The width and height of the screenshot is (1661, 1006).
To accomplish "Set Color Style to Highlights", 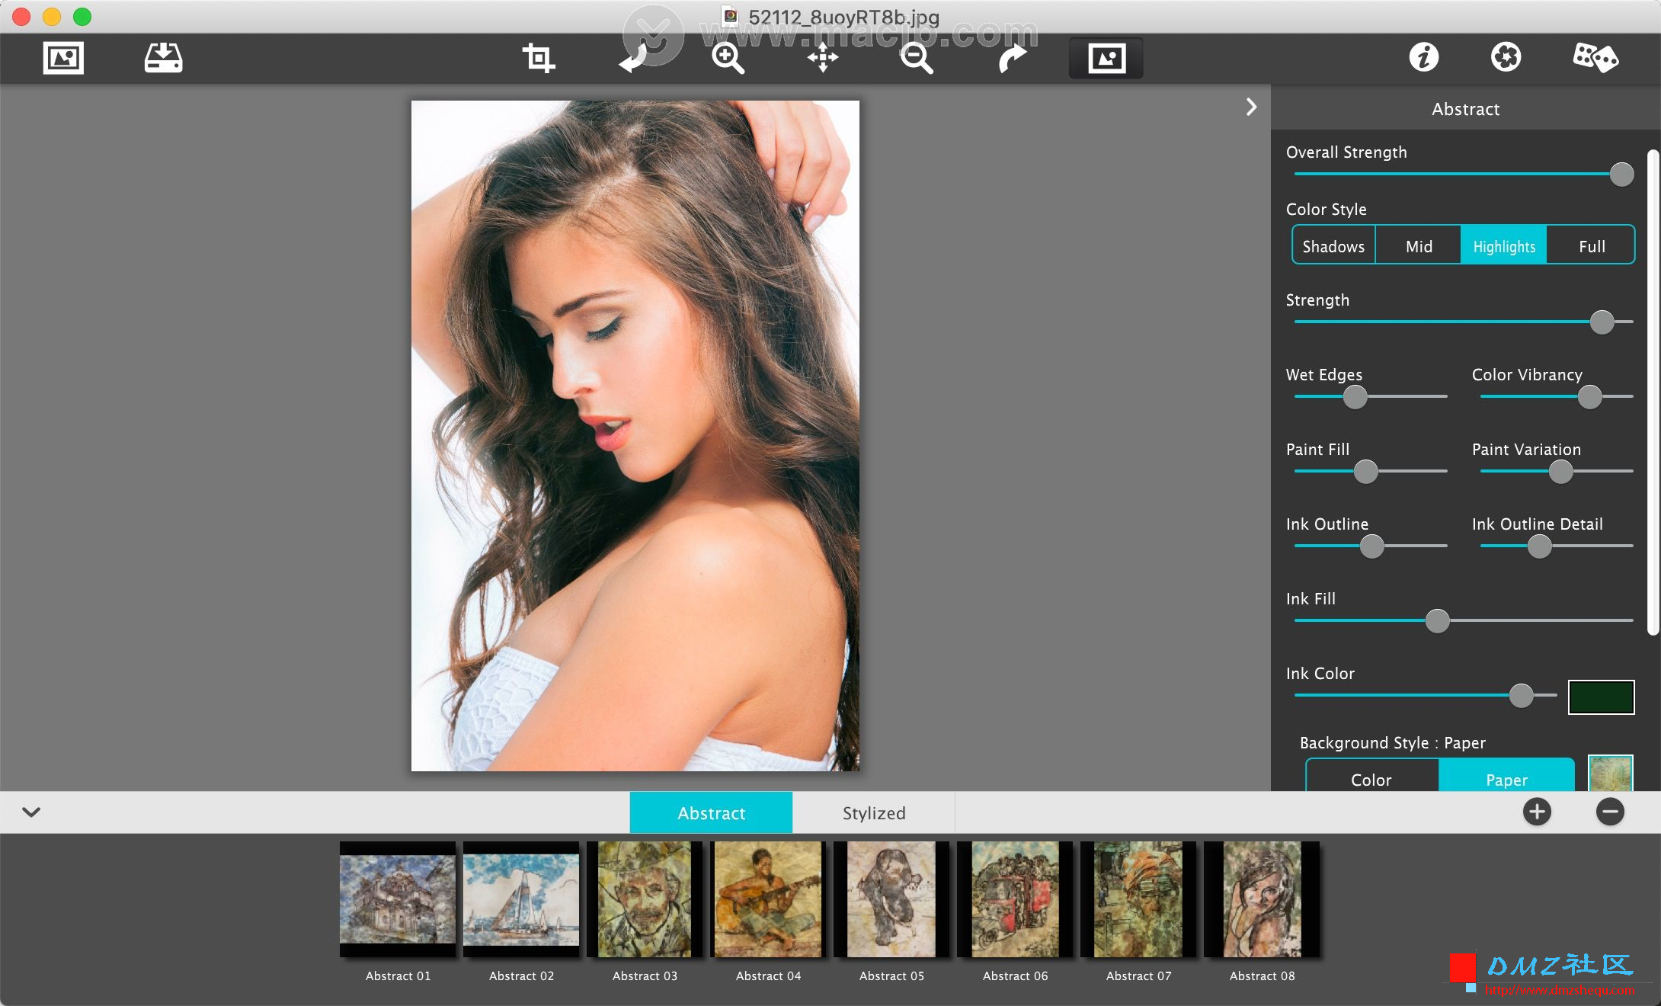I will [1504, 245].
